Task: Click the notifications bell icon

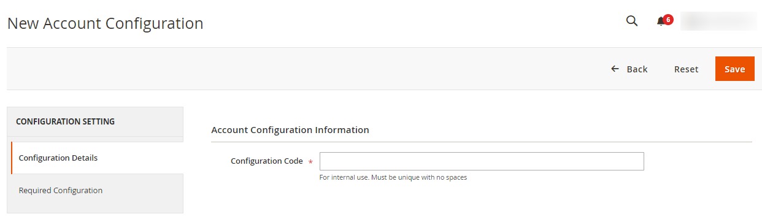Action: pos(661,21)
